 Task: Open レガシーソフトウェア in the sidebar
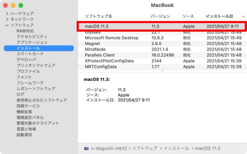tap(36, 89)
